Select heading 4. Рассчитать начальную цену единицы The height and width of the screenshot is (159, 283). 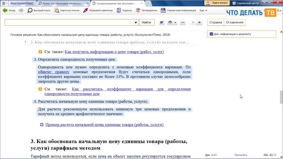91,102
